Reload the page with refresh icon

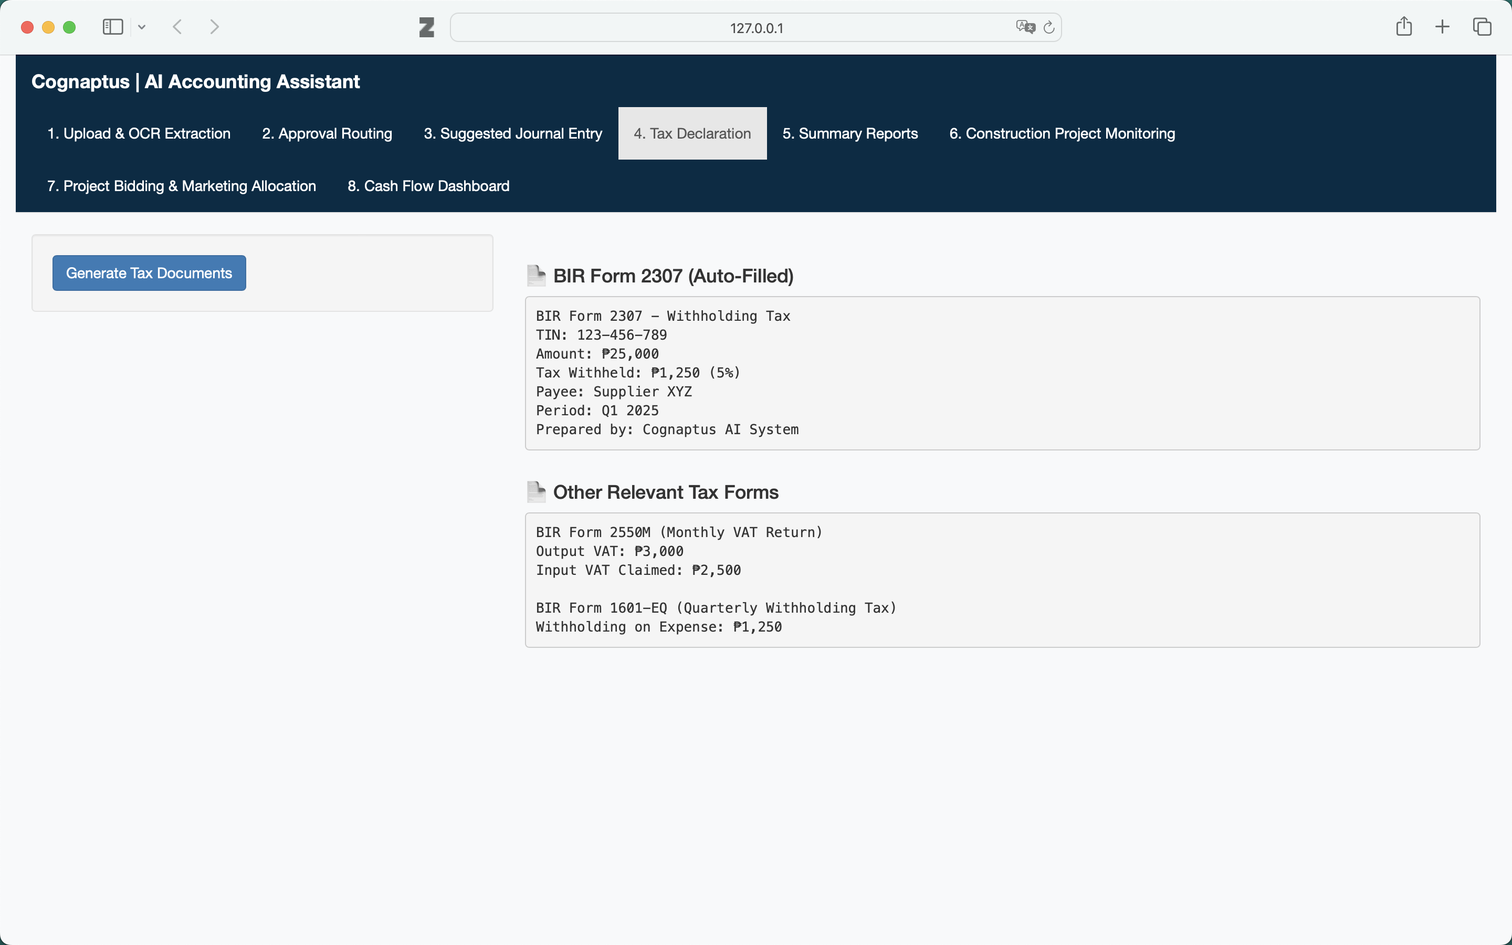coord(1049,27)
